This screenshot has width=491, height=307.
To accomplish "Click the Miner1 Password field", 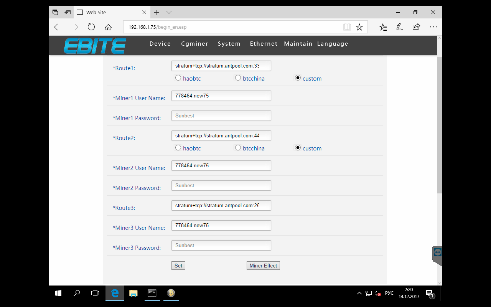I will pyautogui.click(x=221, y=116).
